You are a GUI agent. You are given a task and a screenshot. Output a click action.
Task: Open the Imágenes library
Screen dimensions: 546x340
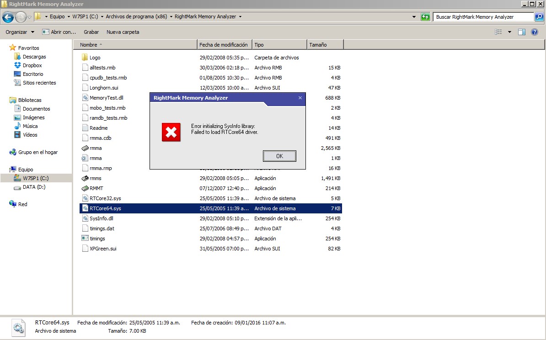[x=33, y=117]
